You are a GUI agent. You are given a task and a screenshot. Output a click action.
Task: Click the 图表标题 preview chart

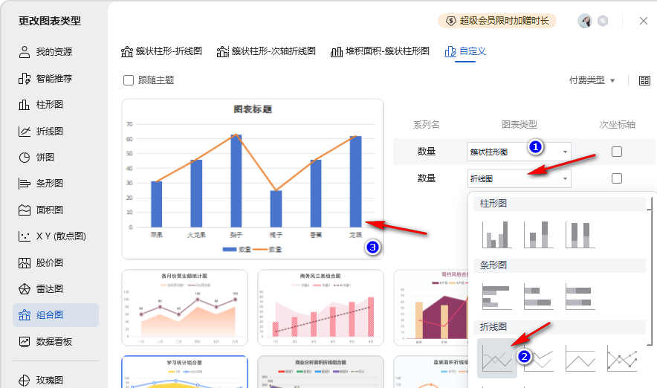[x=253, y=179]
